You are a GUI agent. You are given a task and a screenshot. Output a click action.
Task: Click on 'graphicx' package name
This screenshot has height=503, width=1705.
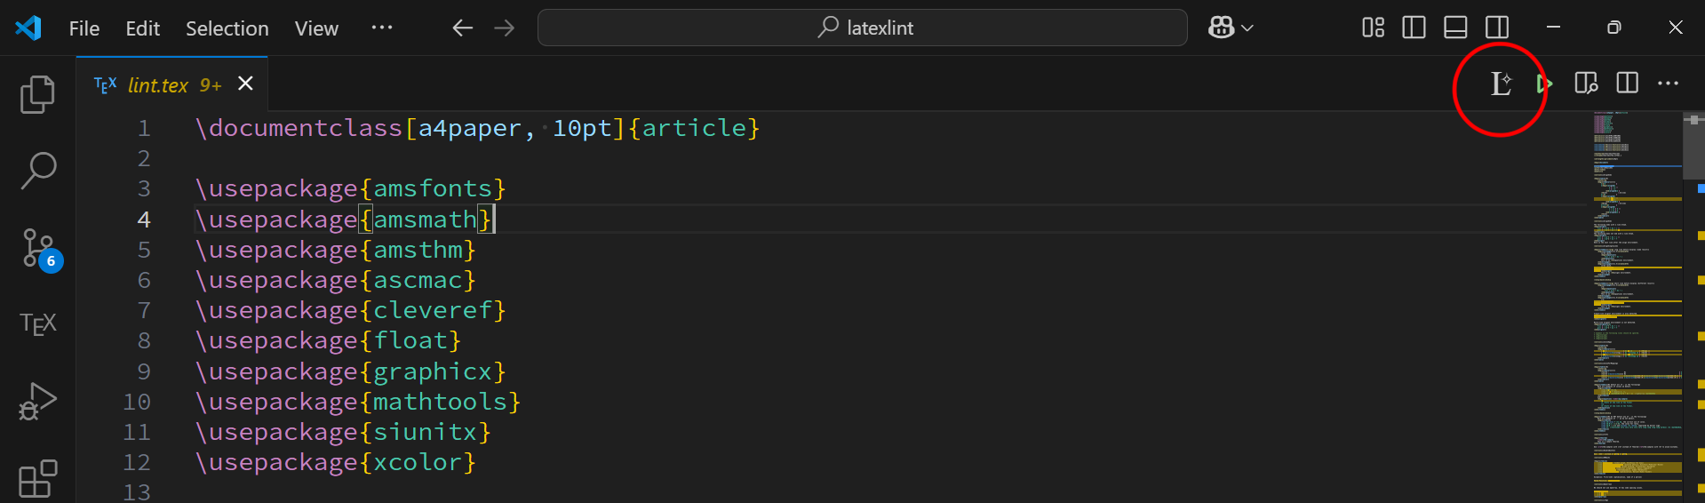[433, 371]
